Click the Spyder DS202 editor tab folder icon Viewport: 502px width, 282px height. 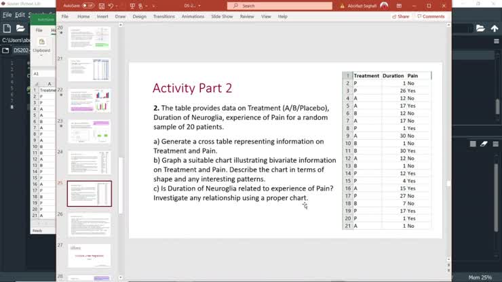(5, 51)
